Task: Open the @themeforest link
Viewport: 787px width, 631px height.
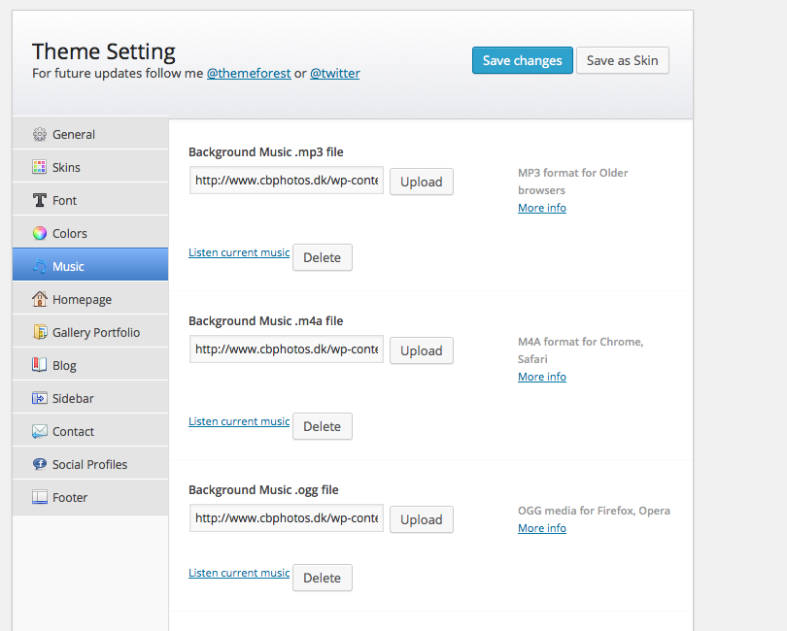Action: click(x=249, y=74)
